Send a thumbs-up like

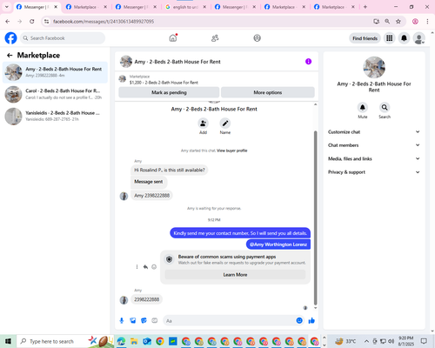coord(311,320)
